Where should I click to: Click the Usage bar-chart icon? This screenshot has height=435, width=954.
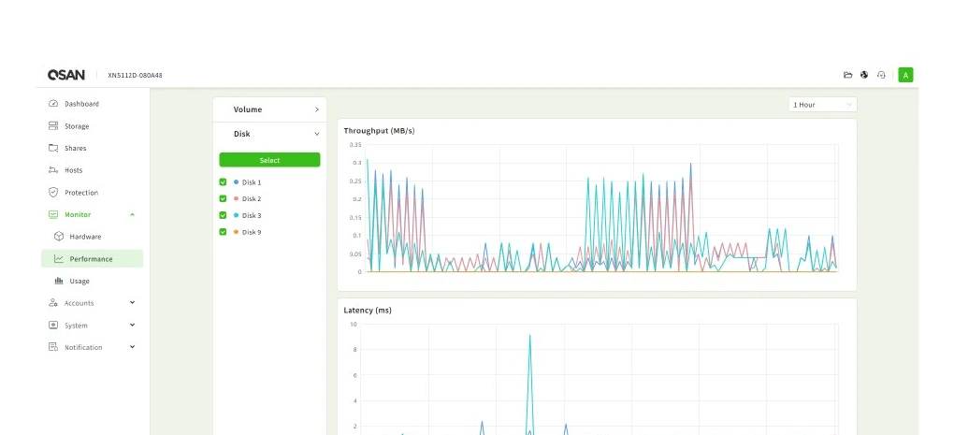(59, 281)
